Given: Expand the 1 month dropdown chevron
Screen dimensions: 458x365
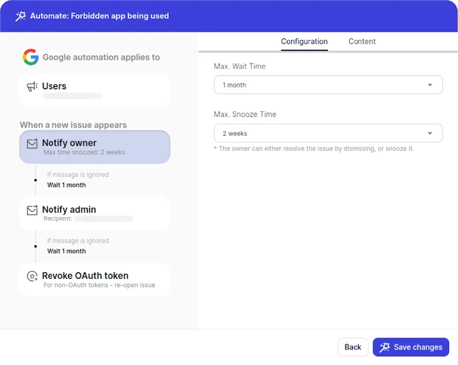Looking at the screenshot, I should [430, 85].
